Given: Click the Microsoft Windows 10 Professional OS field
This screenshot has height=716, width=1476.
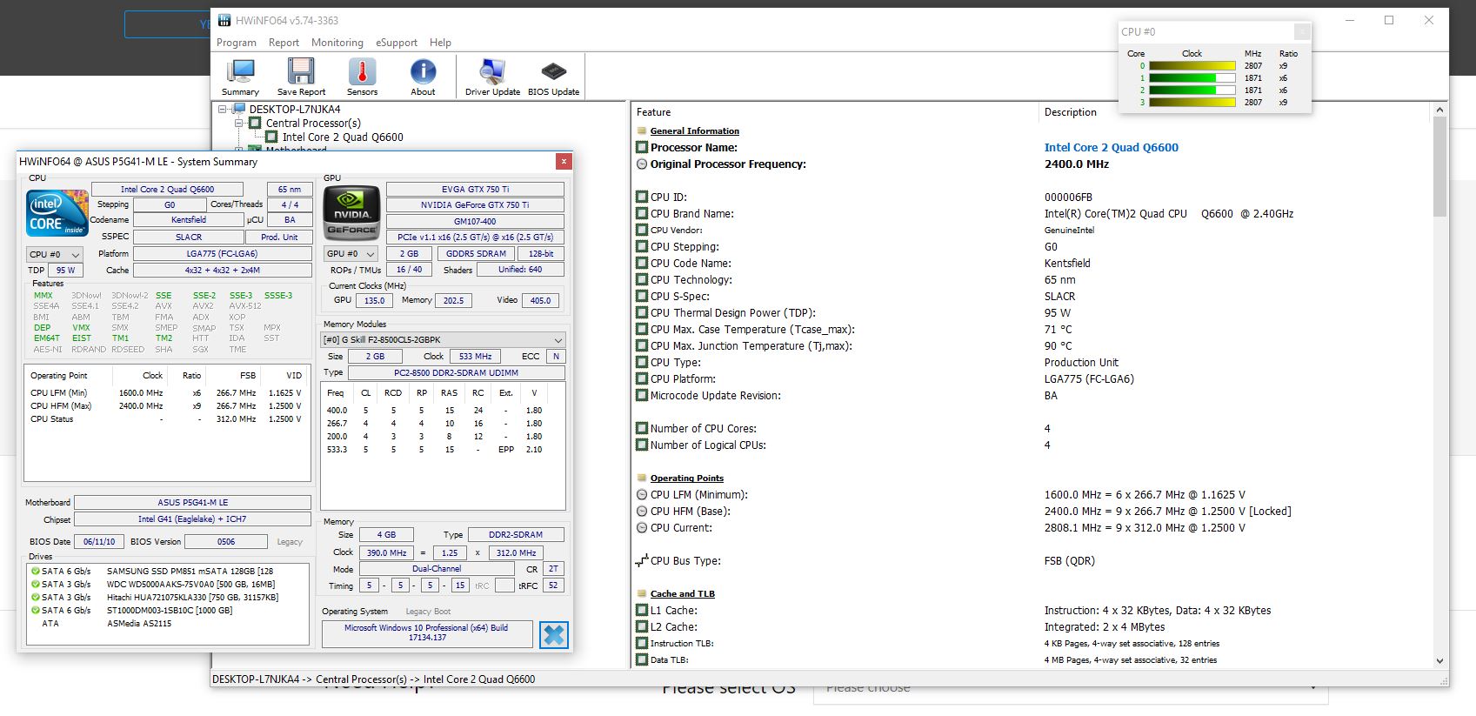Looking at the screenshot, I should (x=426, y=632).
